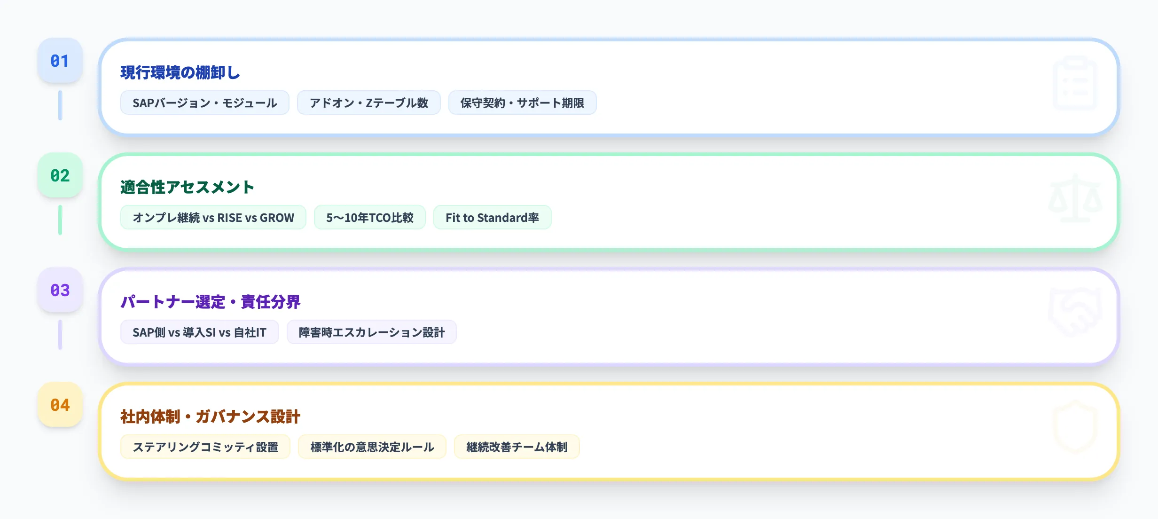Click the オンプレ継続 vs RISE vs GROW tag

[213, 217]
